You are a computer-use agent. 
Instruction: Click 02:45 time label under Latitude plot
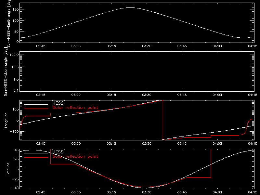41,192
